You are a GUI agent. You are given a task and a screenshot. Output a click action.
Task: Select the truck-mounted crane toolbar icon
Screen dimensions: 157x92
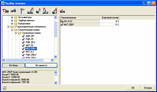coord(30,11)
